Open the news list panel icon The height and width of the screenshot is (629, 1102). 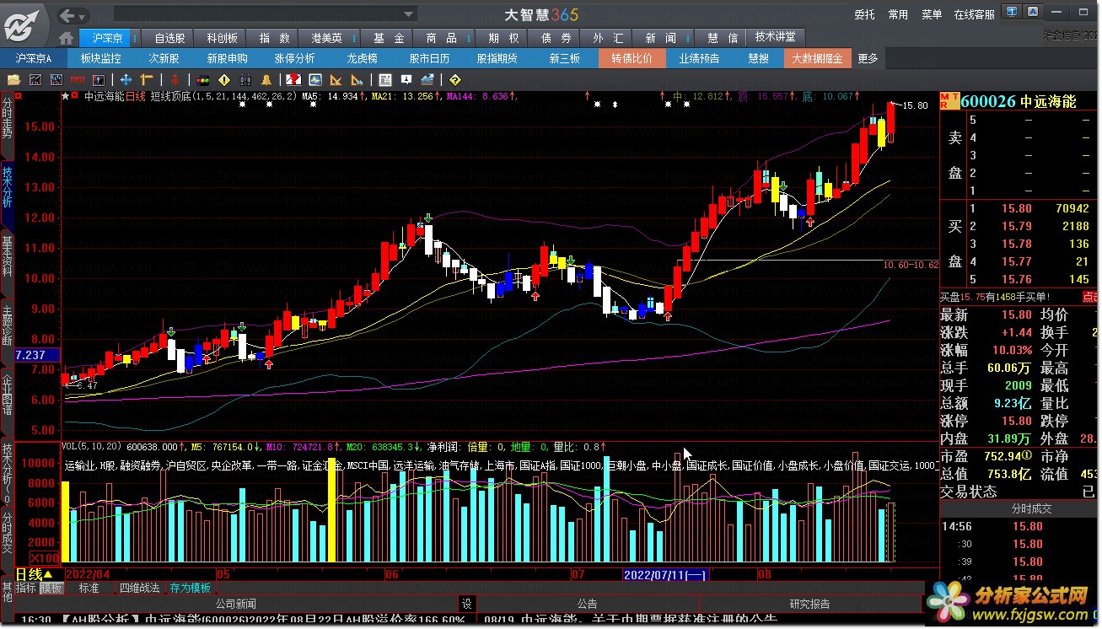pos(385,80)
